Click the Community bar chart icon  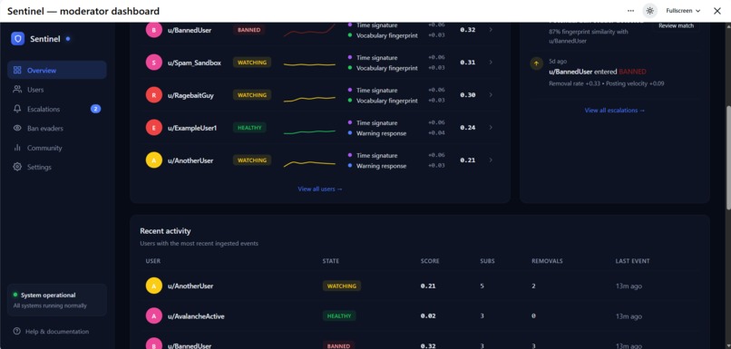pyautogui.click(x=17, y=148)
